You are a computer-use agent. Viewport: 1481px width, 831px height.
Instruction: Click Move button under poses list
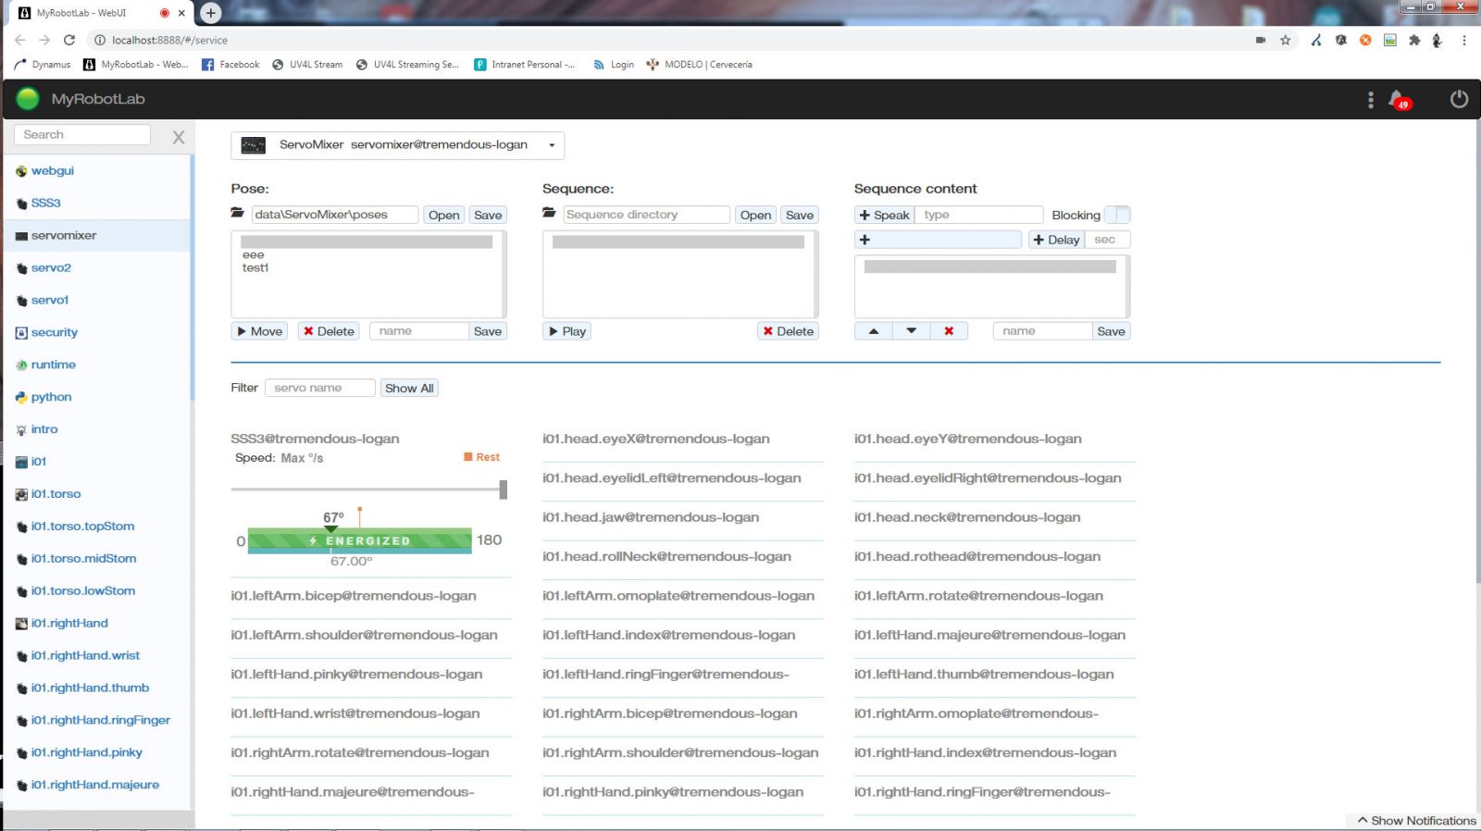point(259,331)
